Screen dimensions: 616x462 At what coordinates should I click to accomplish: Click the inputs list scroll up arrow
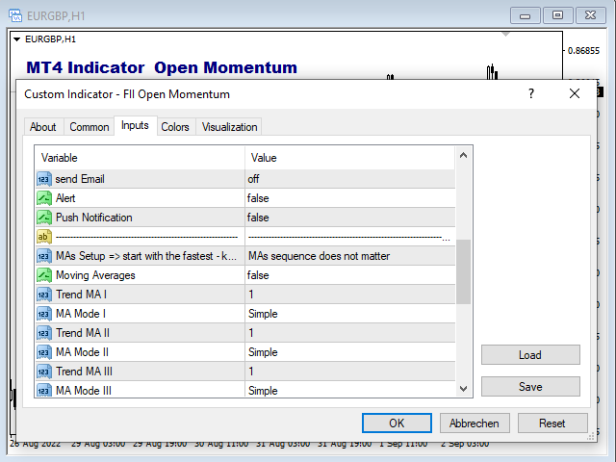[x=464, y=156]
